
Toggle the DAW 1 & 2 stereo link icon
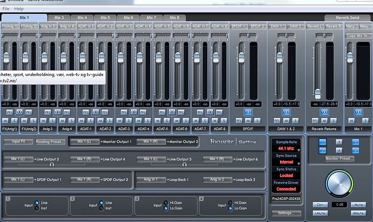coord(286,112)
